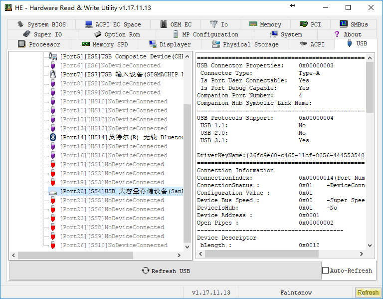Click the Bluetooth icon at Port14

pos(52,137)
